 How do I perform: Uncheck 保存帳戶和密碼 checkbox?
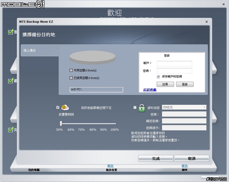158,77
